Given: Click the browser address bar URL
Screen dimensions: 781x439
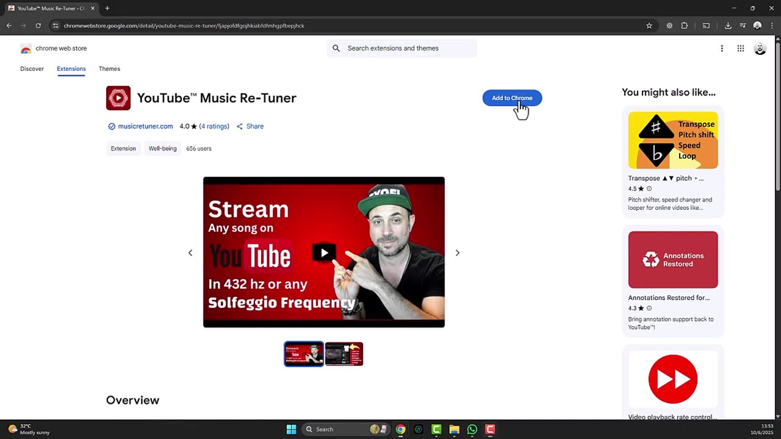Looking at the screenshot, I should [x=184, y=26].
